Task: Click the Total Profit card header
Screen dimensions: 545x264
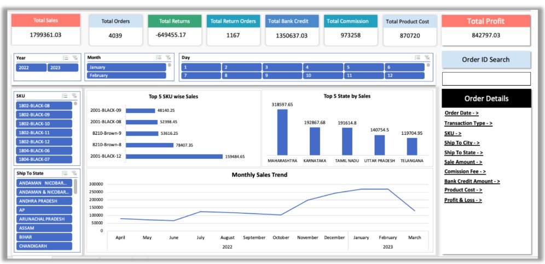Action: tap(486, 21)
